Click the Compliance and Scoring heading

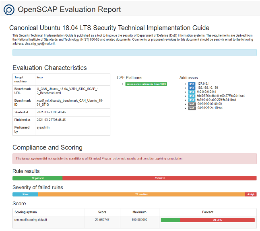pyautogui.click(x=47, y=147)
